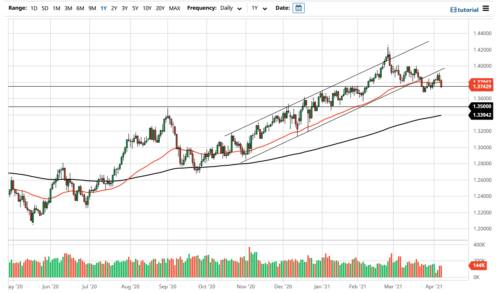Set range to 5Y
Image resolution: width=496 pixels, height=293 pixels.
click(135, 8)
